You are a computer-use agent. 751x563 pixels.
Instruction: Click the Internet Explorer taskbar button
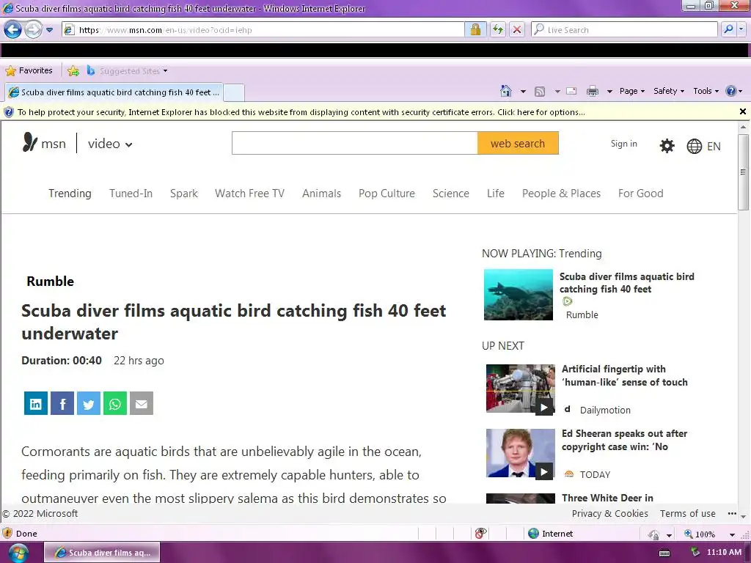click(x=102, y=553)
